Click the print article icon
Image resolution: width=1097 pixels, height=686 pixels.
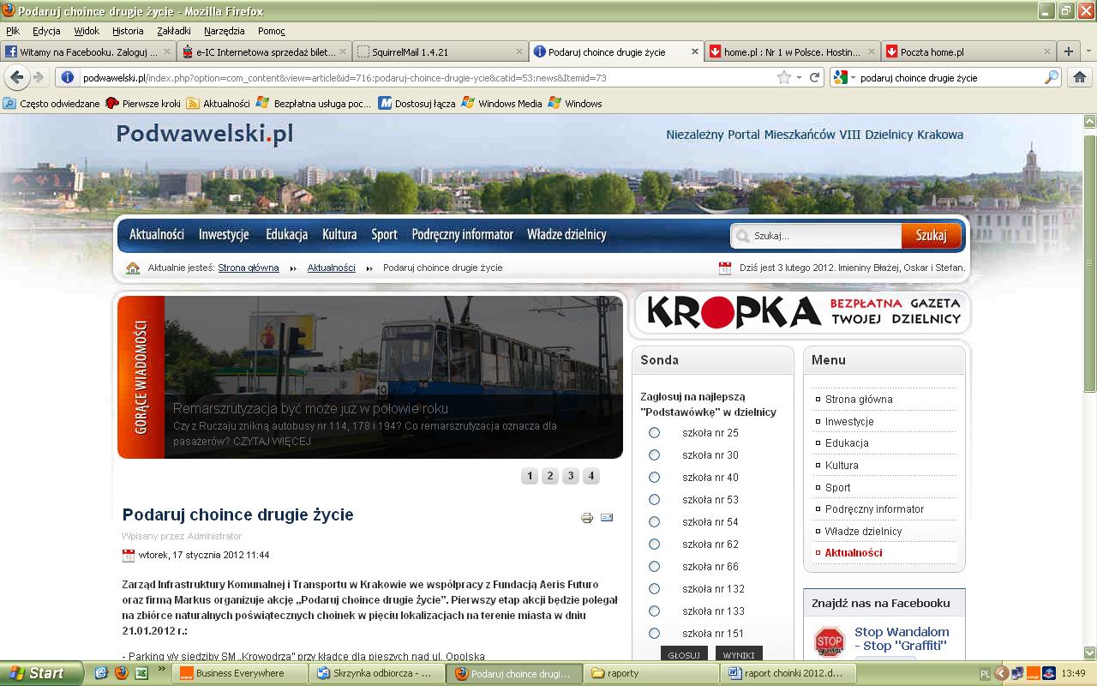coord(587,518)
